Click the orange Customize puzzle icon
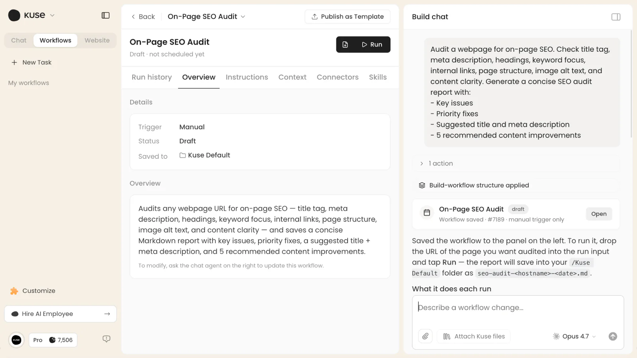Viewport: 637px width, 358px height. (x=14, y=291)
